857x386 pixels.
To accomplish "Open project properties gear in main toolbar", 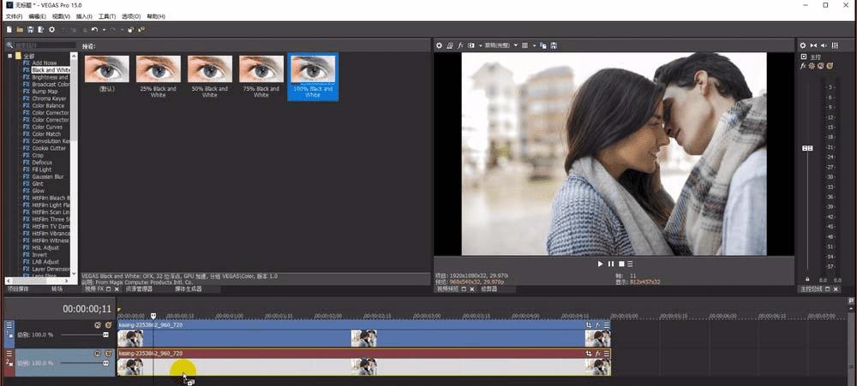I will 51,30.
